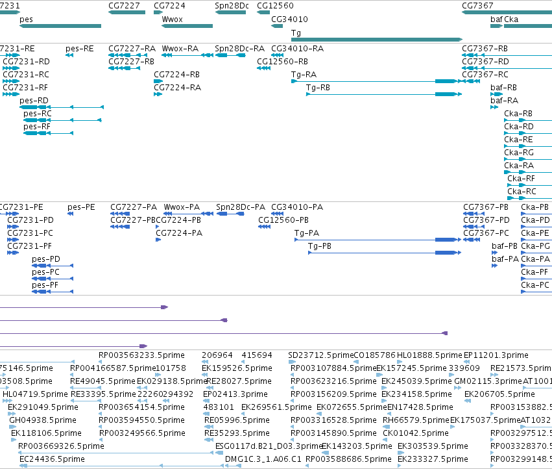Select EST label EC24436.5prime

pos(52,459)
